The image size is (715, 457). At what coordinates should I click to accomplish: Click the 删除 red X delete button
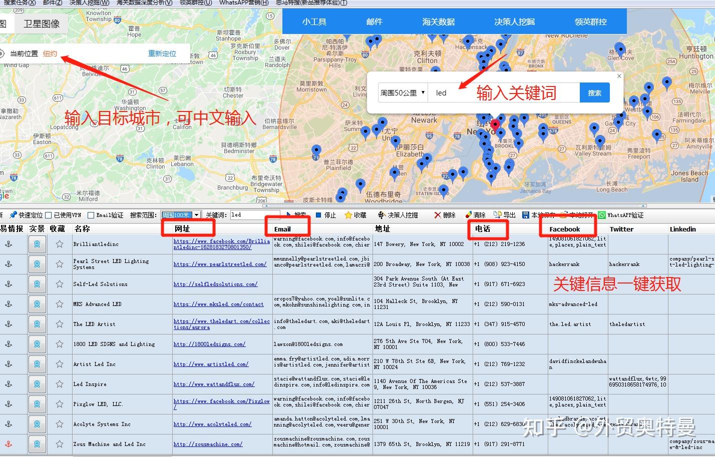point(445,215)
